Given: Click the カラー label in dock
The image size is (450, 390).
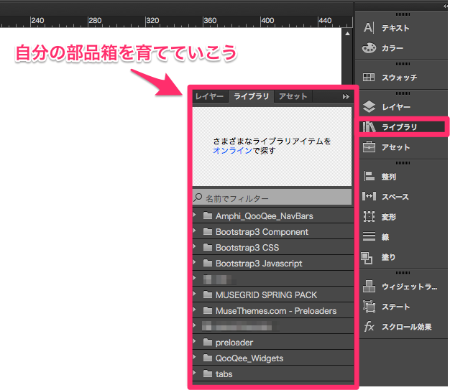Looking at the screenshot, I should [392, 48].
